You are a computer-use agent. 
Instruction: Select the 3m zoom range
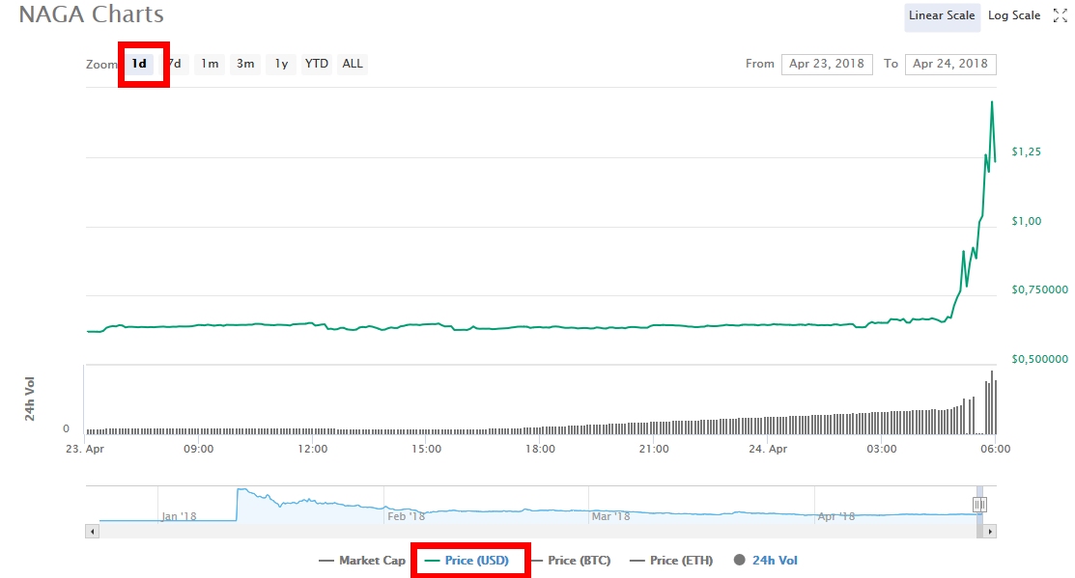245,64
